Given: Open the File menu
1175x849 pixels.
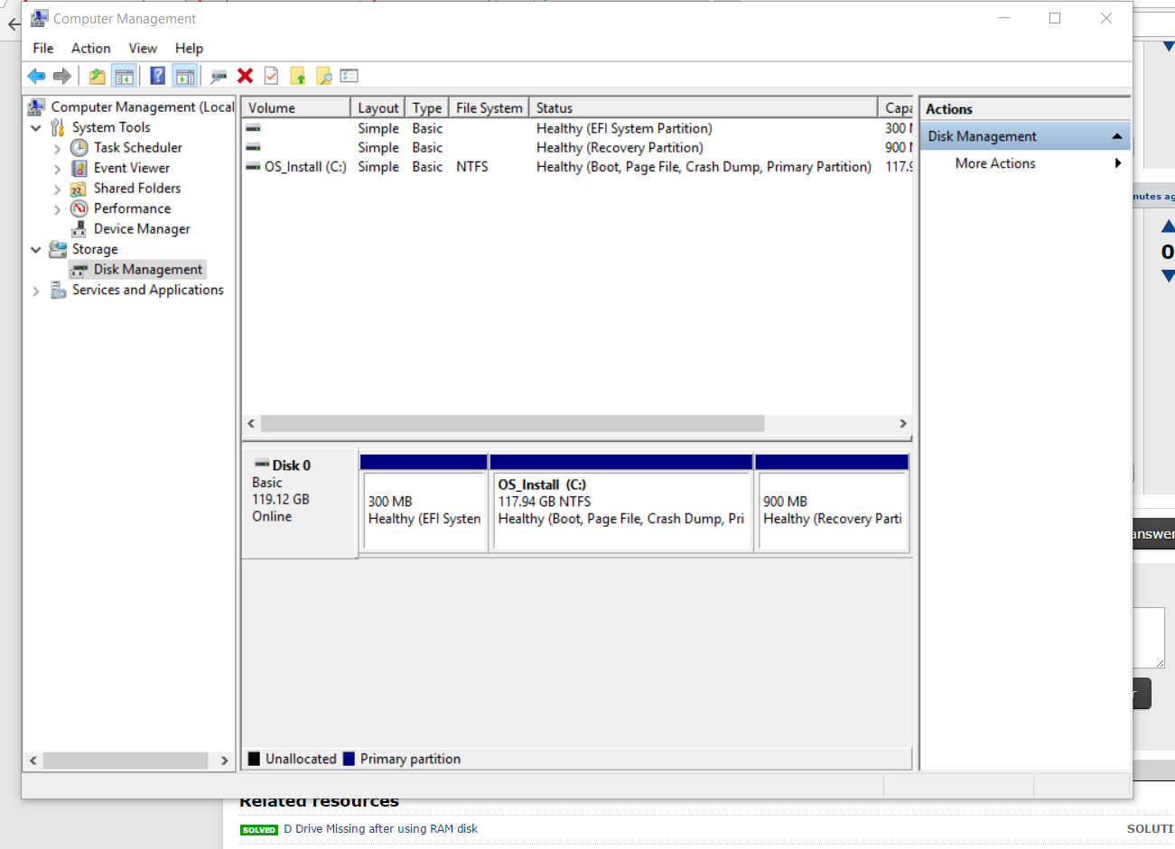Looking at the screenshot, I should (x=43, y=48).
